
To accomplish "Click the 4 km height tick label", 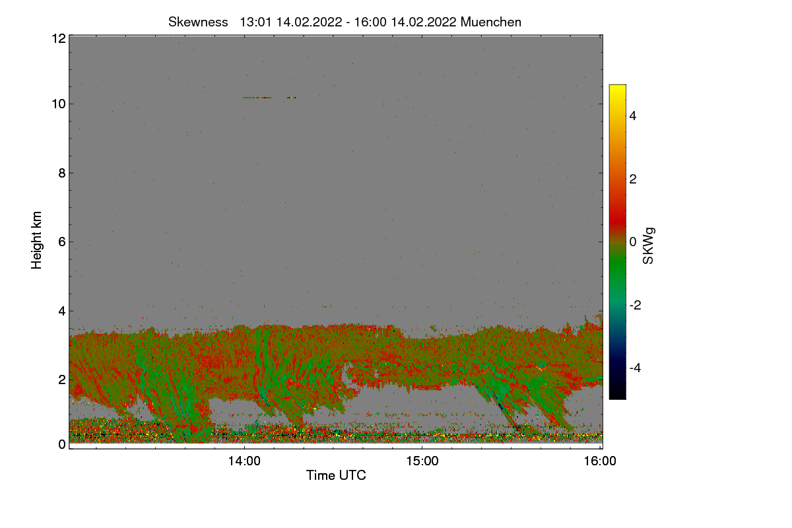I will [x=61, y=310].
